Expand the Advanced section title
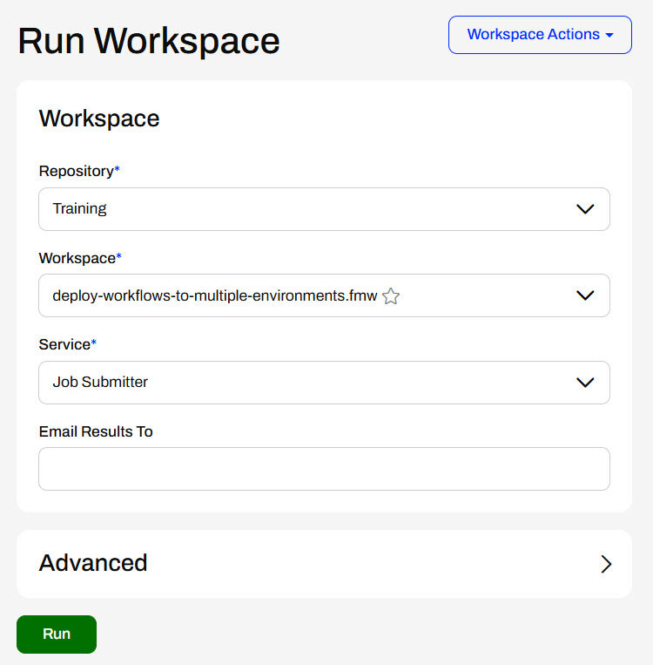The height and width of the screenshot is (665, 653). (93, 563)
